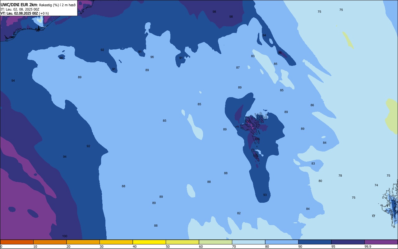Click the legend tick label '20'
Viewport: 398px width, 249px height.
point(68,247)
